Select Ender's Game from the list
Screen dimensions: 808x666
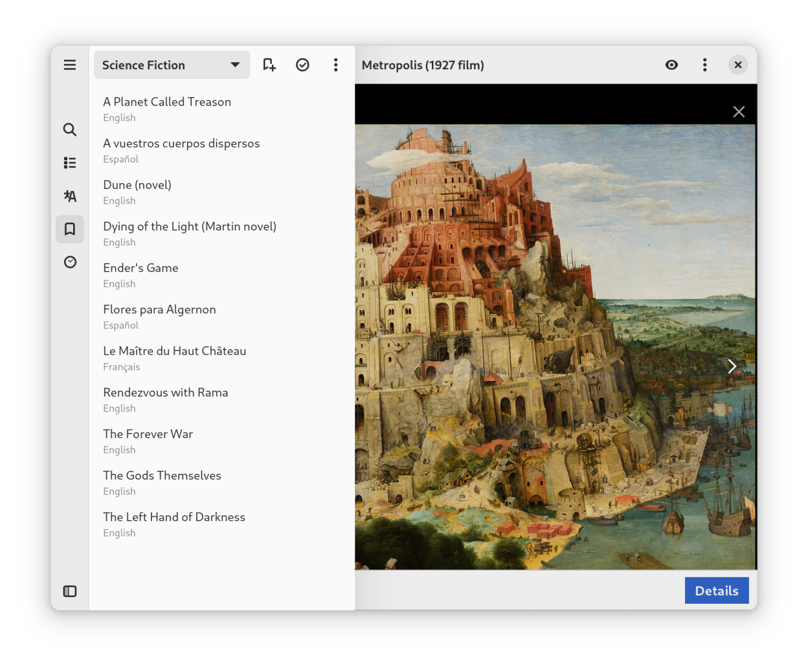pos(140,268)
